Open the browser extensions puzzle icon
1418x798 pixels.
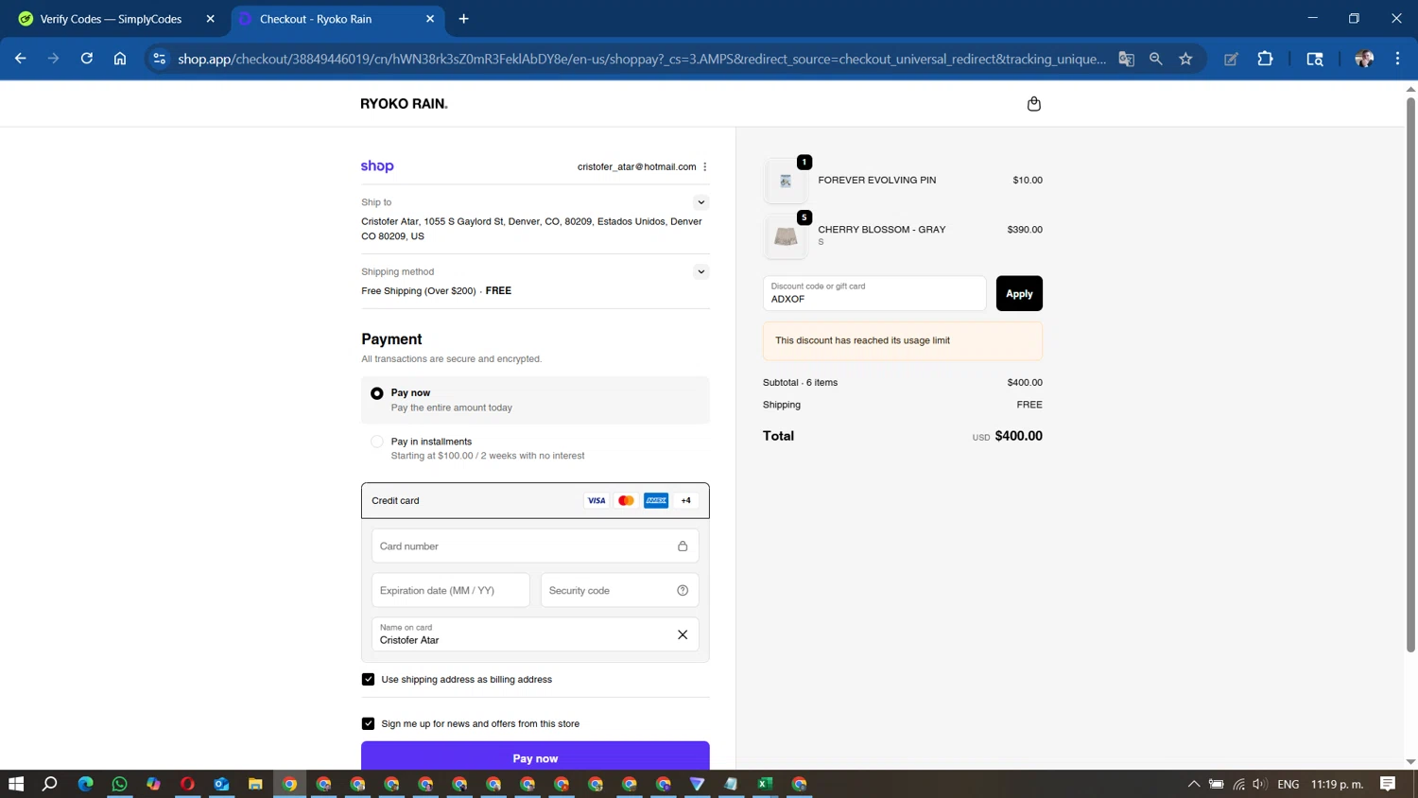coord(1265,59)
